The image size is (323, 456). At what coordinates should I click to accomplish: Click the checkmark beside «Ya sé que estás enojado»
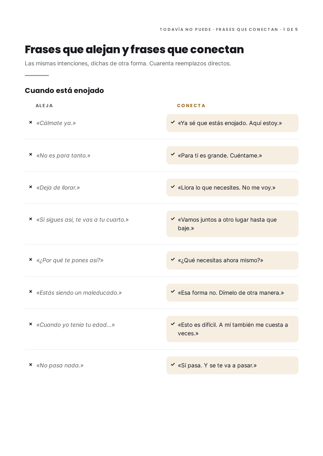[x=173, y=122]
